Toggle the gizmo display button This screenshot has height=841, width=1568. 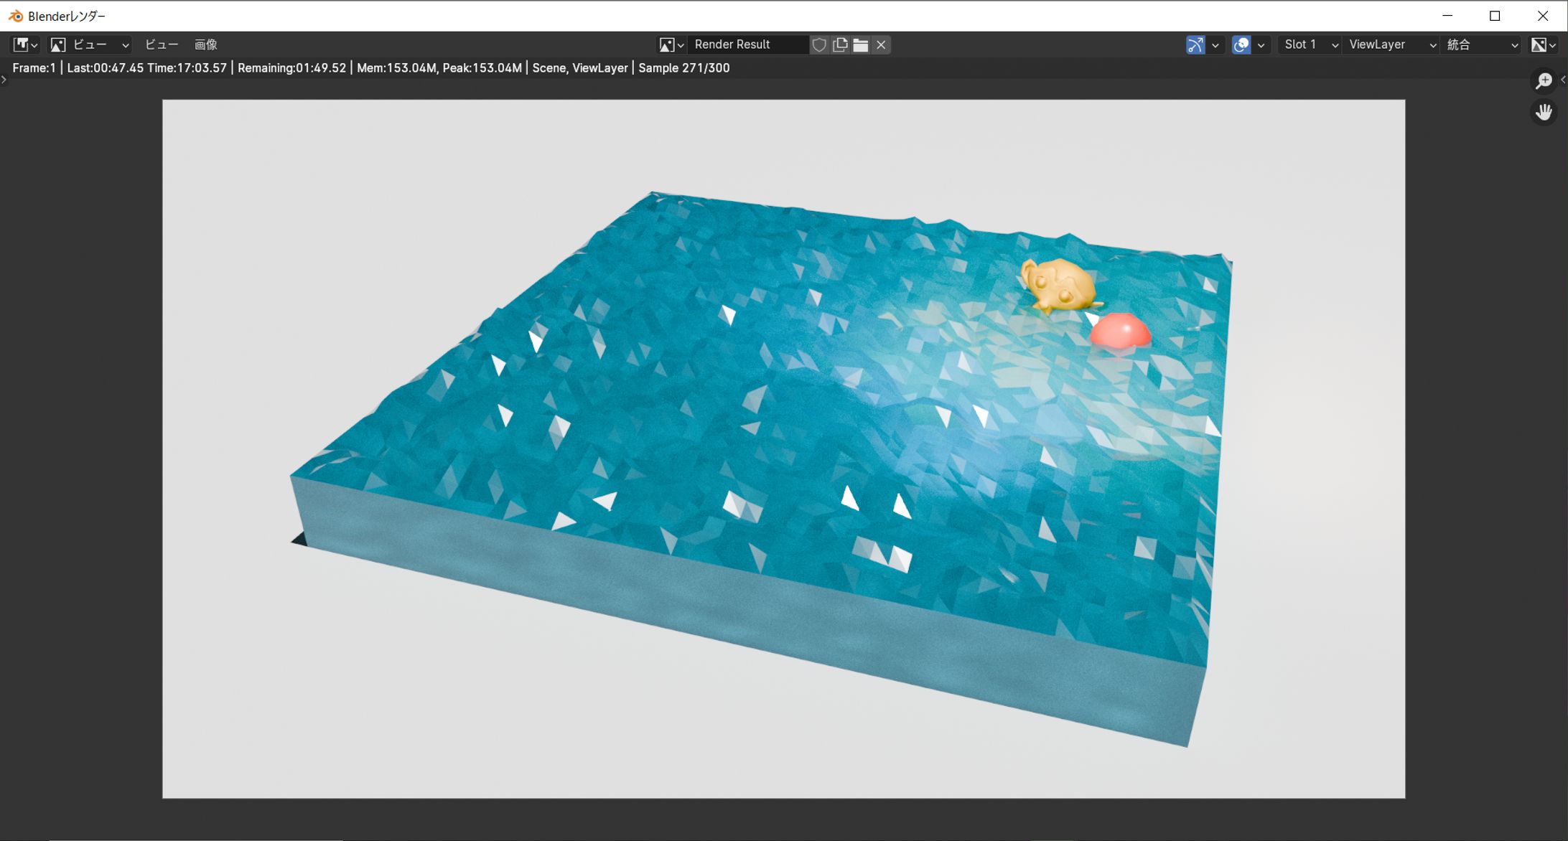(1195, 44)
